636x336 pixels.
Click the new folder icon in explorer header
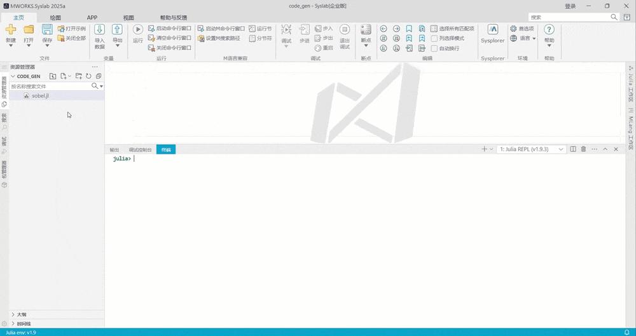coord(79,76)
